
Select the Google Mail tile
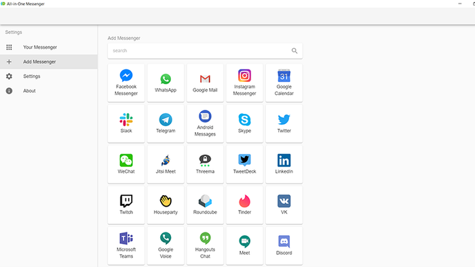pyautogui.click(x=205, y=83)
